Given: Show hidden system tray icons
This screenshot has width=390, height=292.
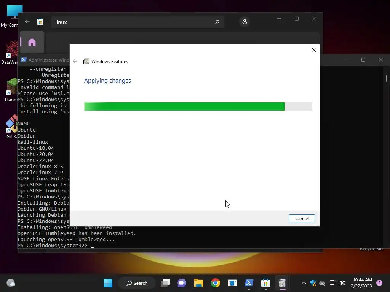Looking at the screenshot, I should (x=304, y=283).
